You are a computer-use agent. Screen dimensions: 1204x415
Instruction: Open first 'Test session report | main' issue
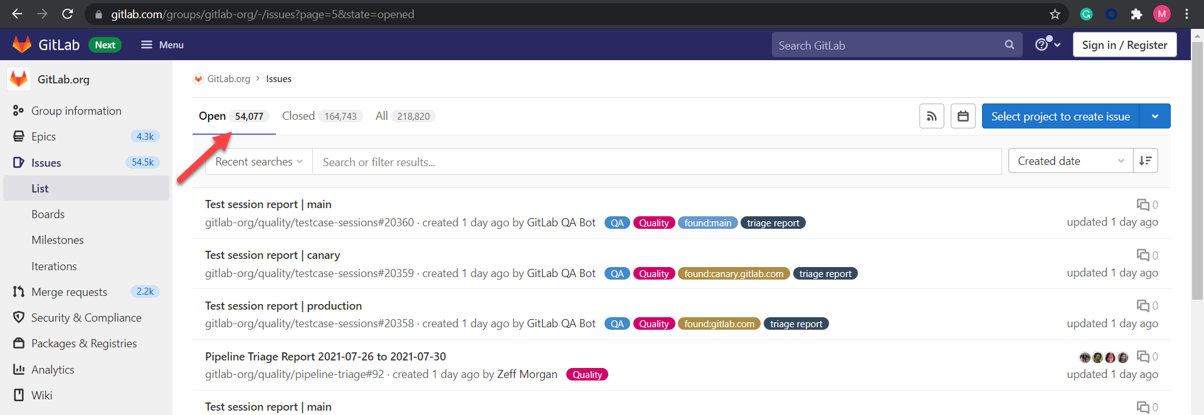pos(268,204)
